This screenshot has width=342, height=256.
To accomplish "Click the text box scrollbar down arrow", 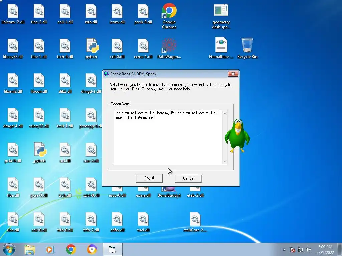I will (x=225, y=161).
